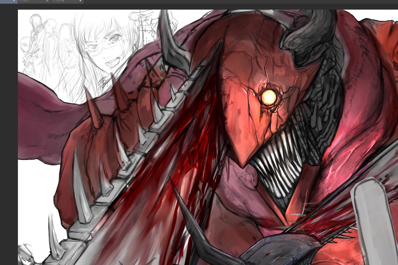The height and width of the screenshot is (265, 398).
Task: Switch to the イラスト4 document tab
Action: pos(66,1)
